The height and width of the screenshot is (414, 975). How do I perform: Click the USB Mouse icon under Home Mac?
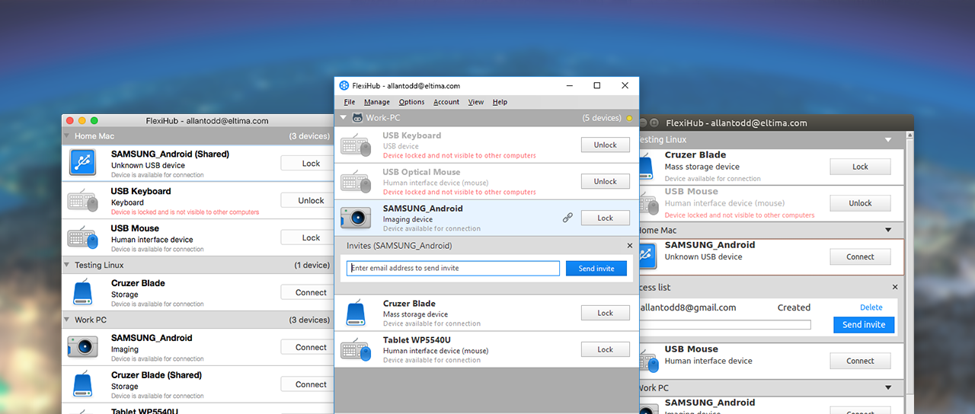tap(83, 237)
